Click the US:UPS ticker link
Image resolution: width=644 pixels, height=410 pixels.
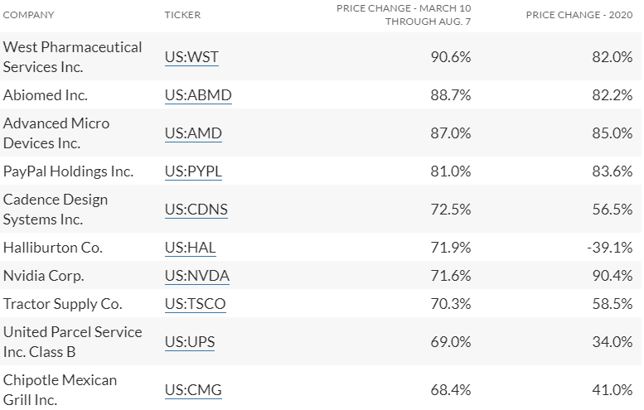tap(191, 342)
